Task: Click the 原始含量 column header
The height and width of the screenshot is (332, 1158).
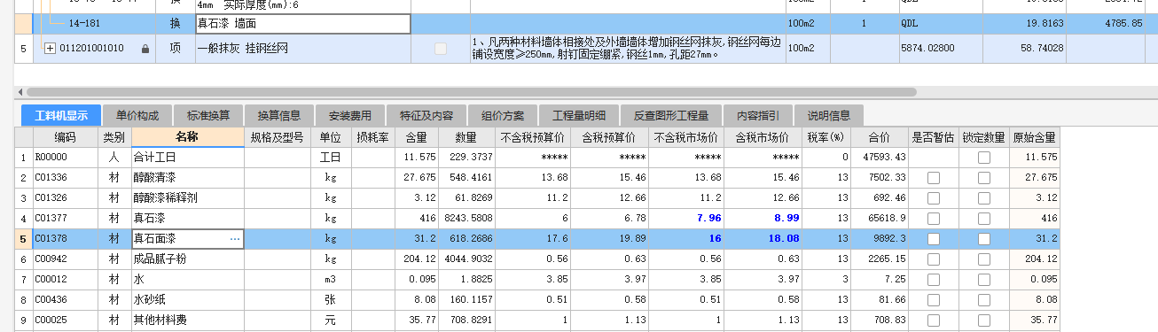Action: pos(1034,137)
